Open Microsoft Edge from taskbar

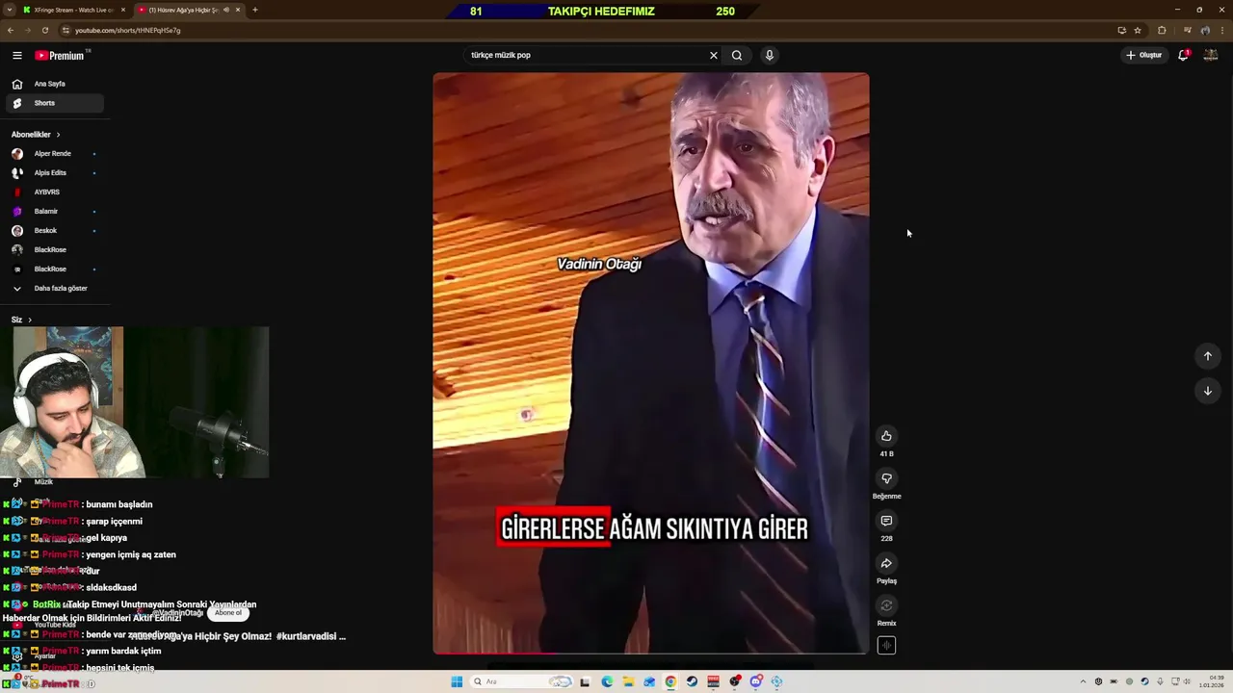coord(607,681)
